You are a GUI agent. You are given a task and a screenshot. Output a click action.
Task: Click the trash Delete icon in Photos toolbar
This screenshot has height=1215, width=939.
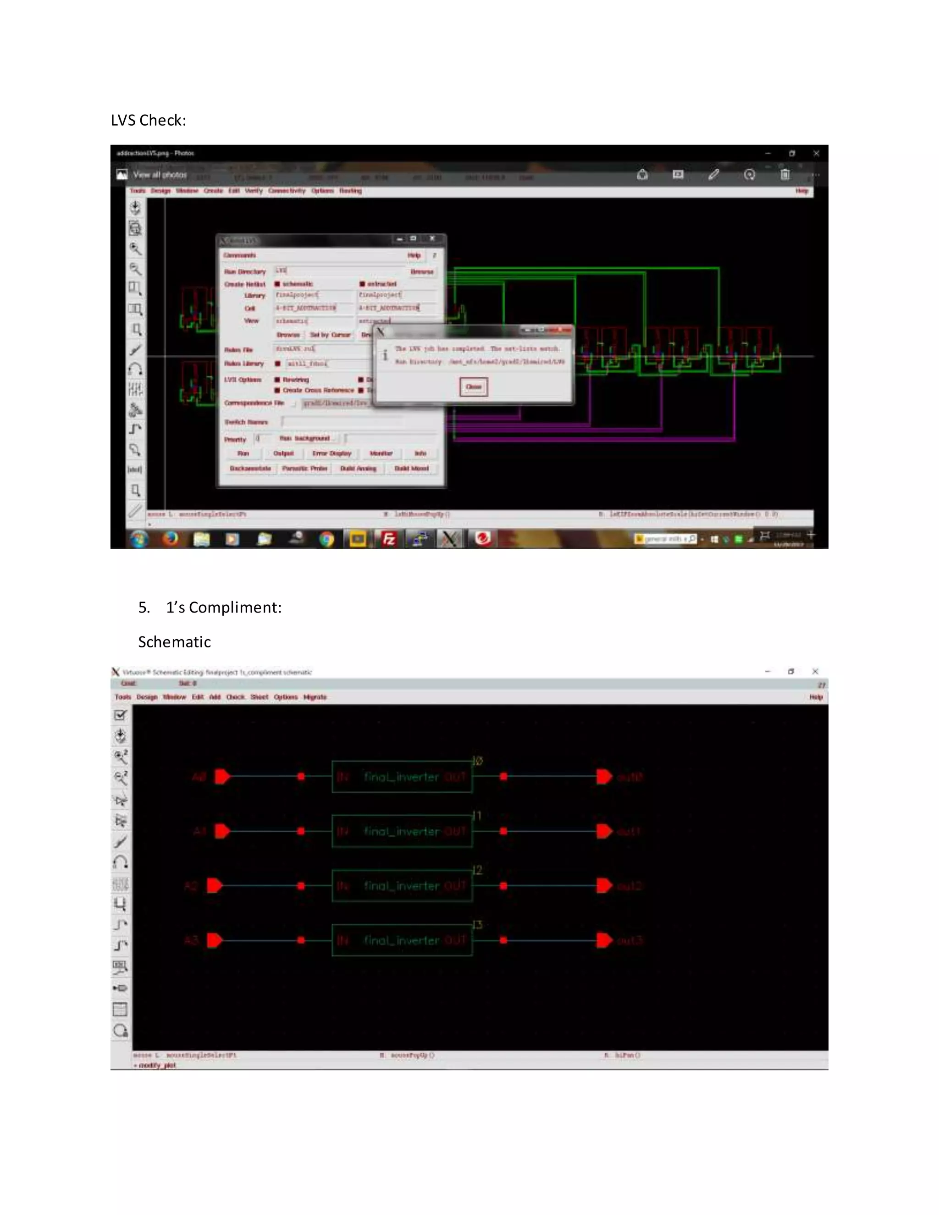(785, 175)
